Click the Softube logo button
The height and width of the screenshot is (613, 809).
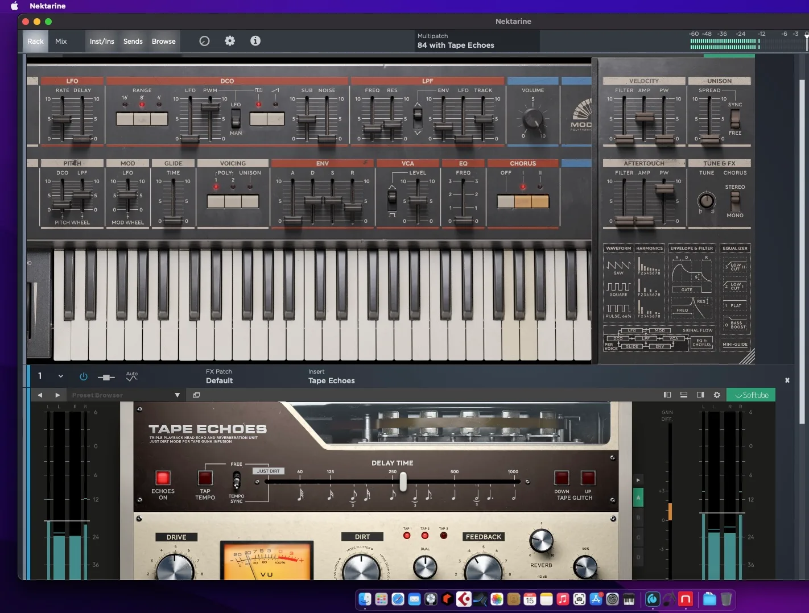point(751,395)
